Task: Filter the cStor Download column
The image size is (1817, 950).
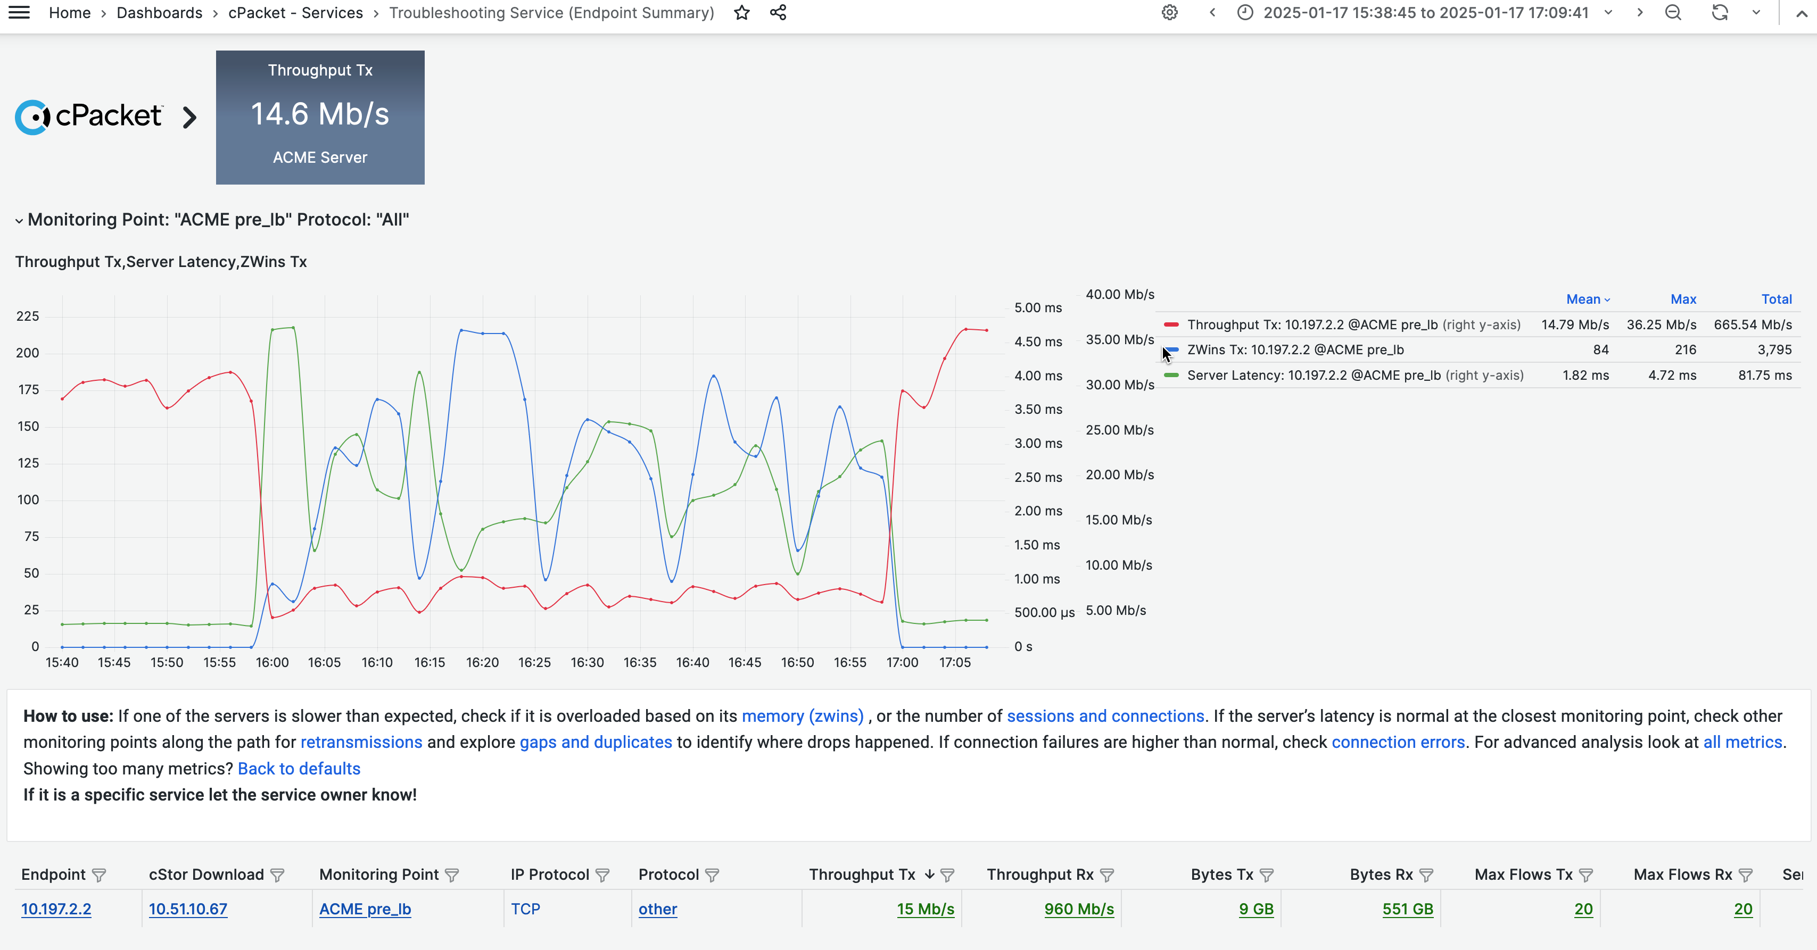Action: click(277, 876)
